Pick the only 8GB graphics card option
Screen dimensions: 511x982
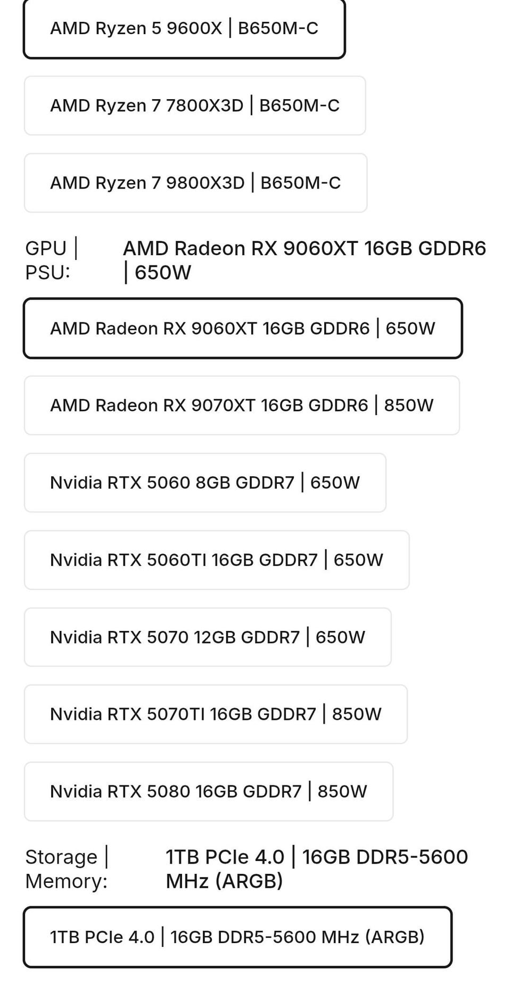[205, 483]
